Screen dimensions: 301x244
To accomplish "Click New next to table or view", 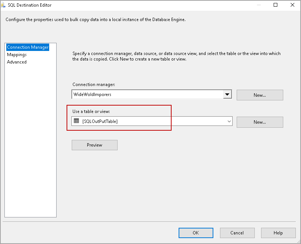I will (260, 122).
